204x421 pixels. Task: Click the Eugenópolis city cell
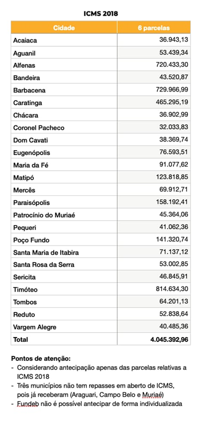(x=64, y=152)
